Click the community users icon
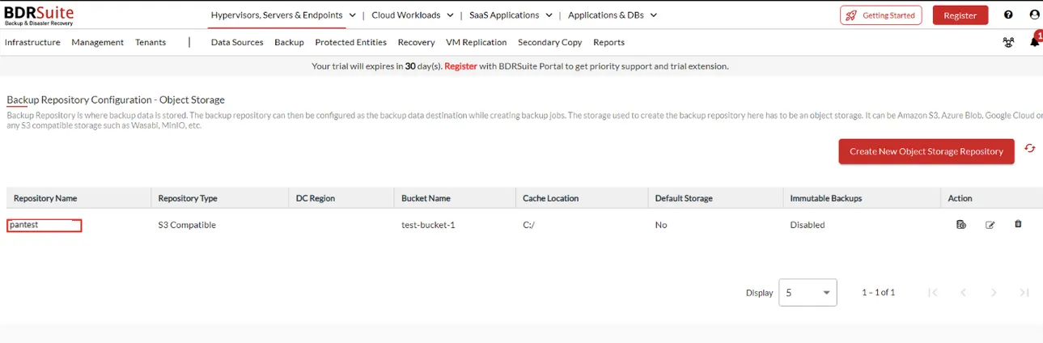This screenshot has height=343, width=1043. pos(1008,42)
